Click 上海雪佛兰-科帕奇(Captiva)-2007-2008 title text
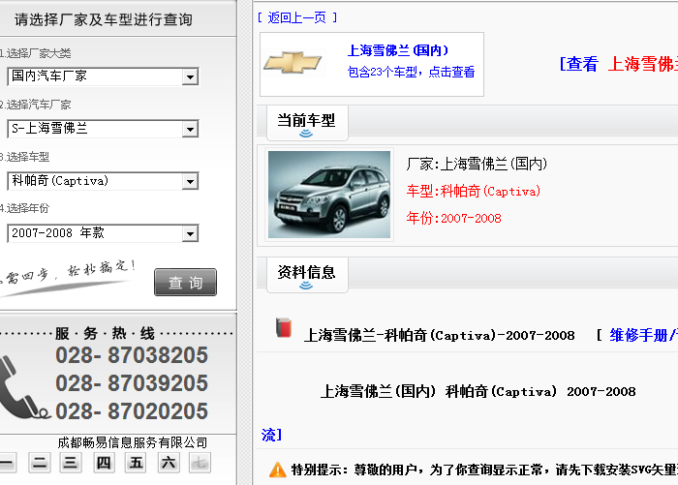The width and height of the screenshot is (678, 485). pos(439,335)
